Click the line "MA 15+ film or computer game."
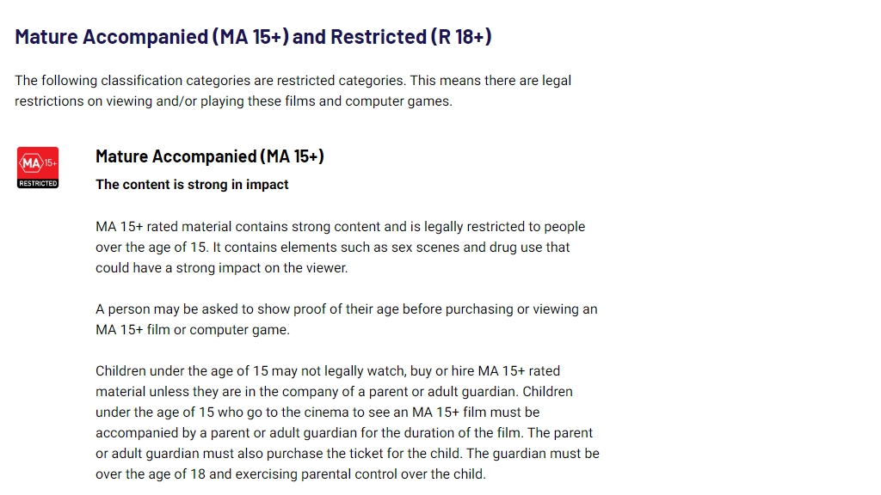 (193, 330)
